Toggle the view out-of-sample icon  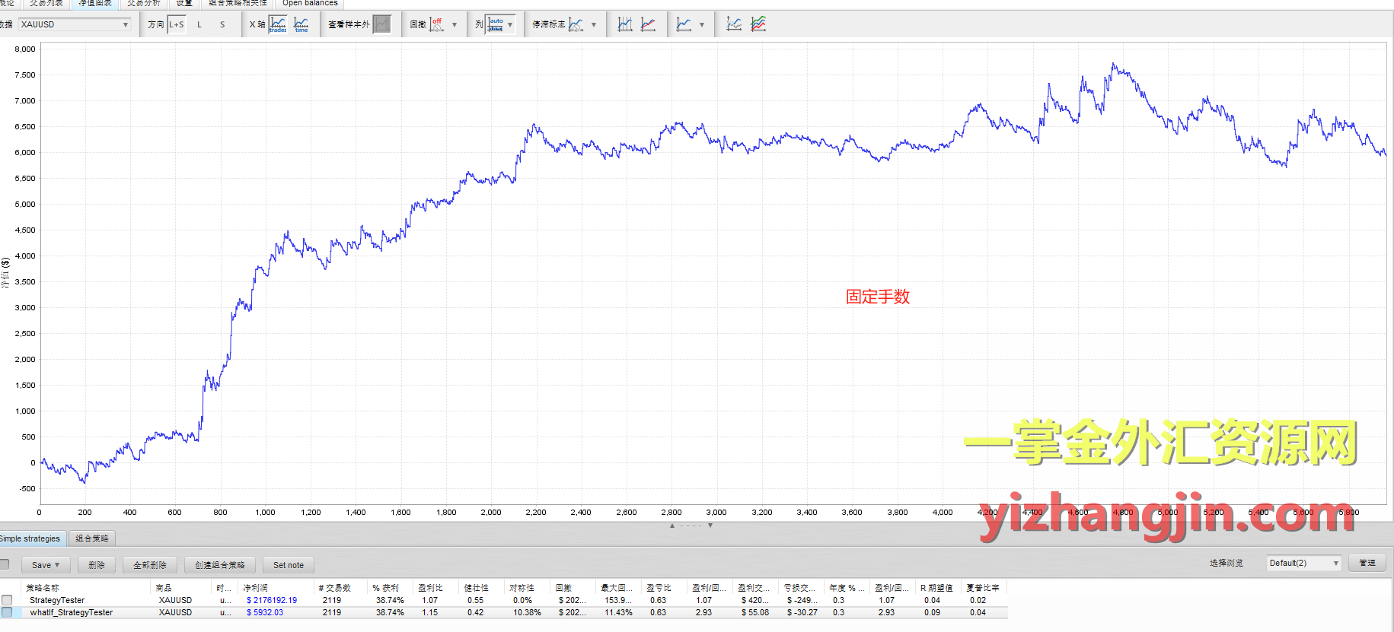[x=382, y=24]
